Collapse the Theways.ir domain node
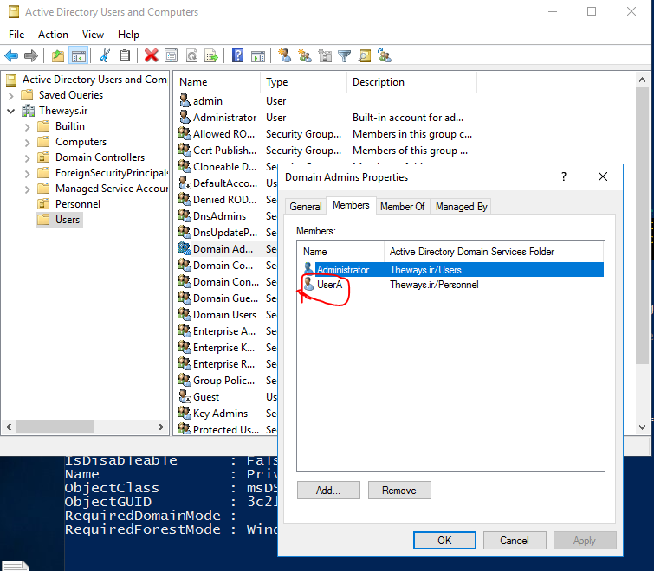 click(x=10, y=111)
